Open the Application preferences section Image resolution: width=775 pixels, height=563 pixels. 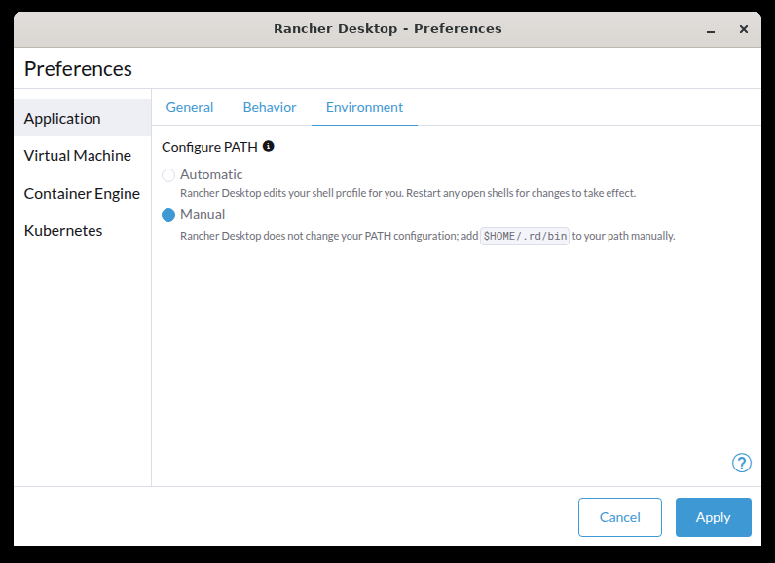62,118
